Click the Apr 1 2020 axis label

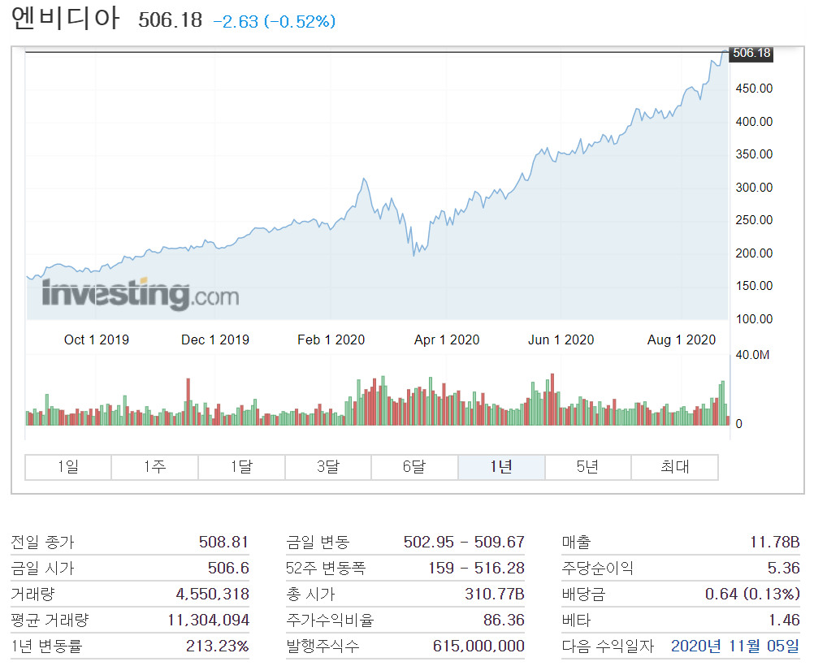point(447,340)
